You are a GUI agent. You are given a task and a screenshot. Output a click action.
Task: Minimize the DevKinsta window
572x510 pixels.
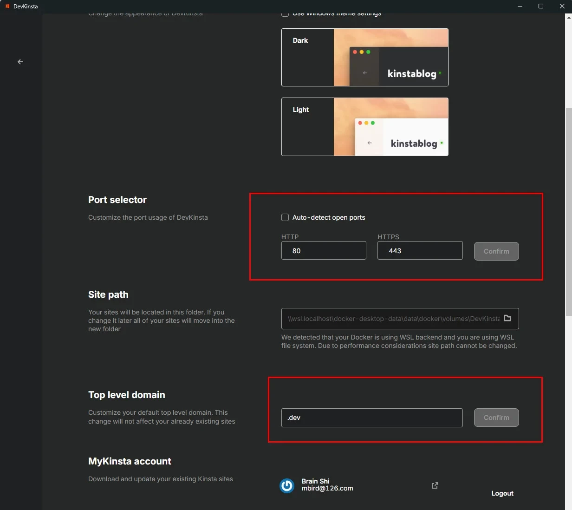click(x=520, y=6)
